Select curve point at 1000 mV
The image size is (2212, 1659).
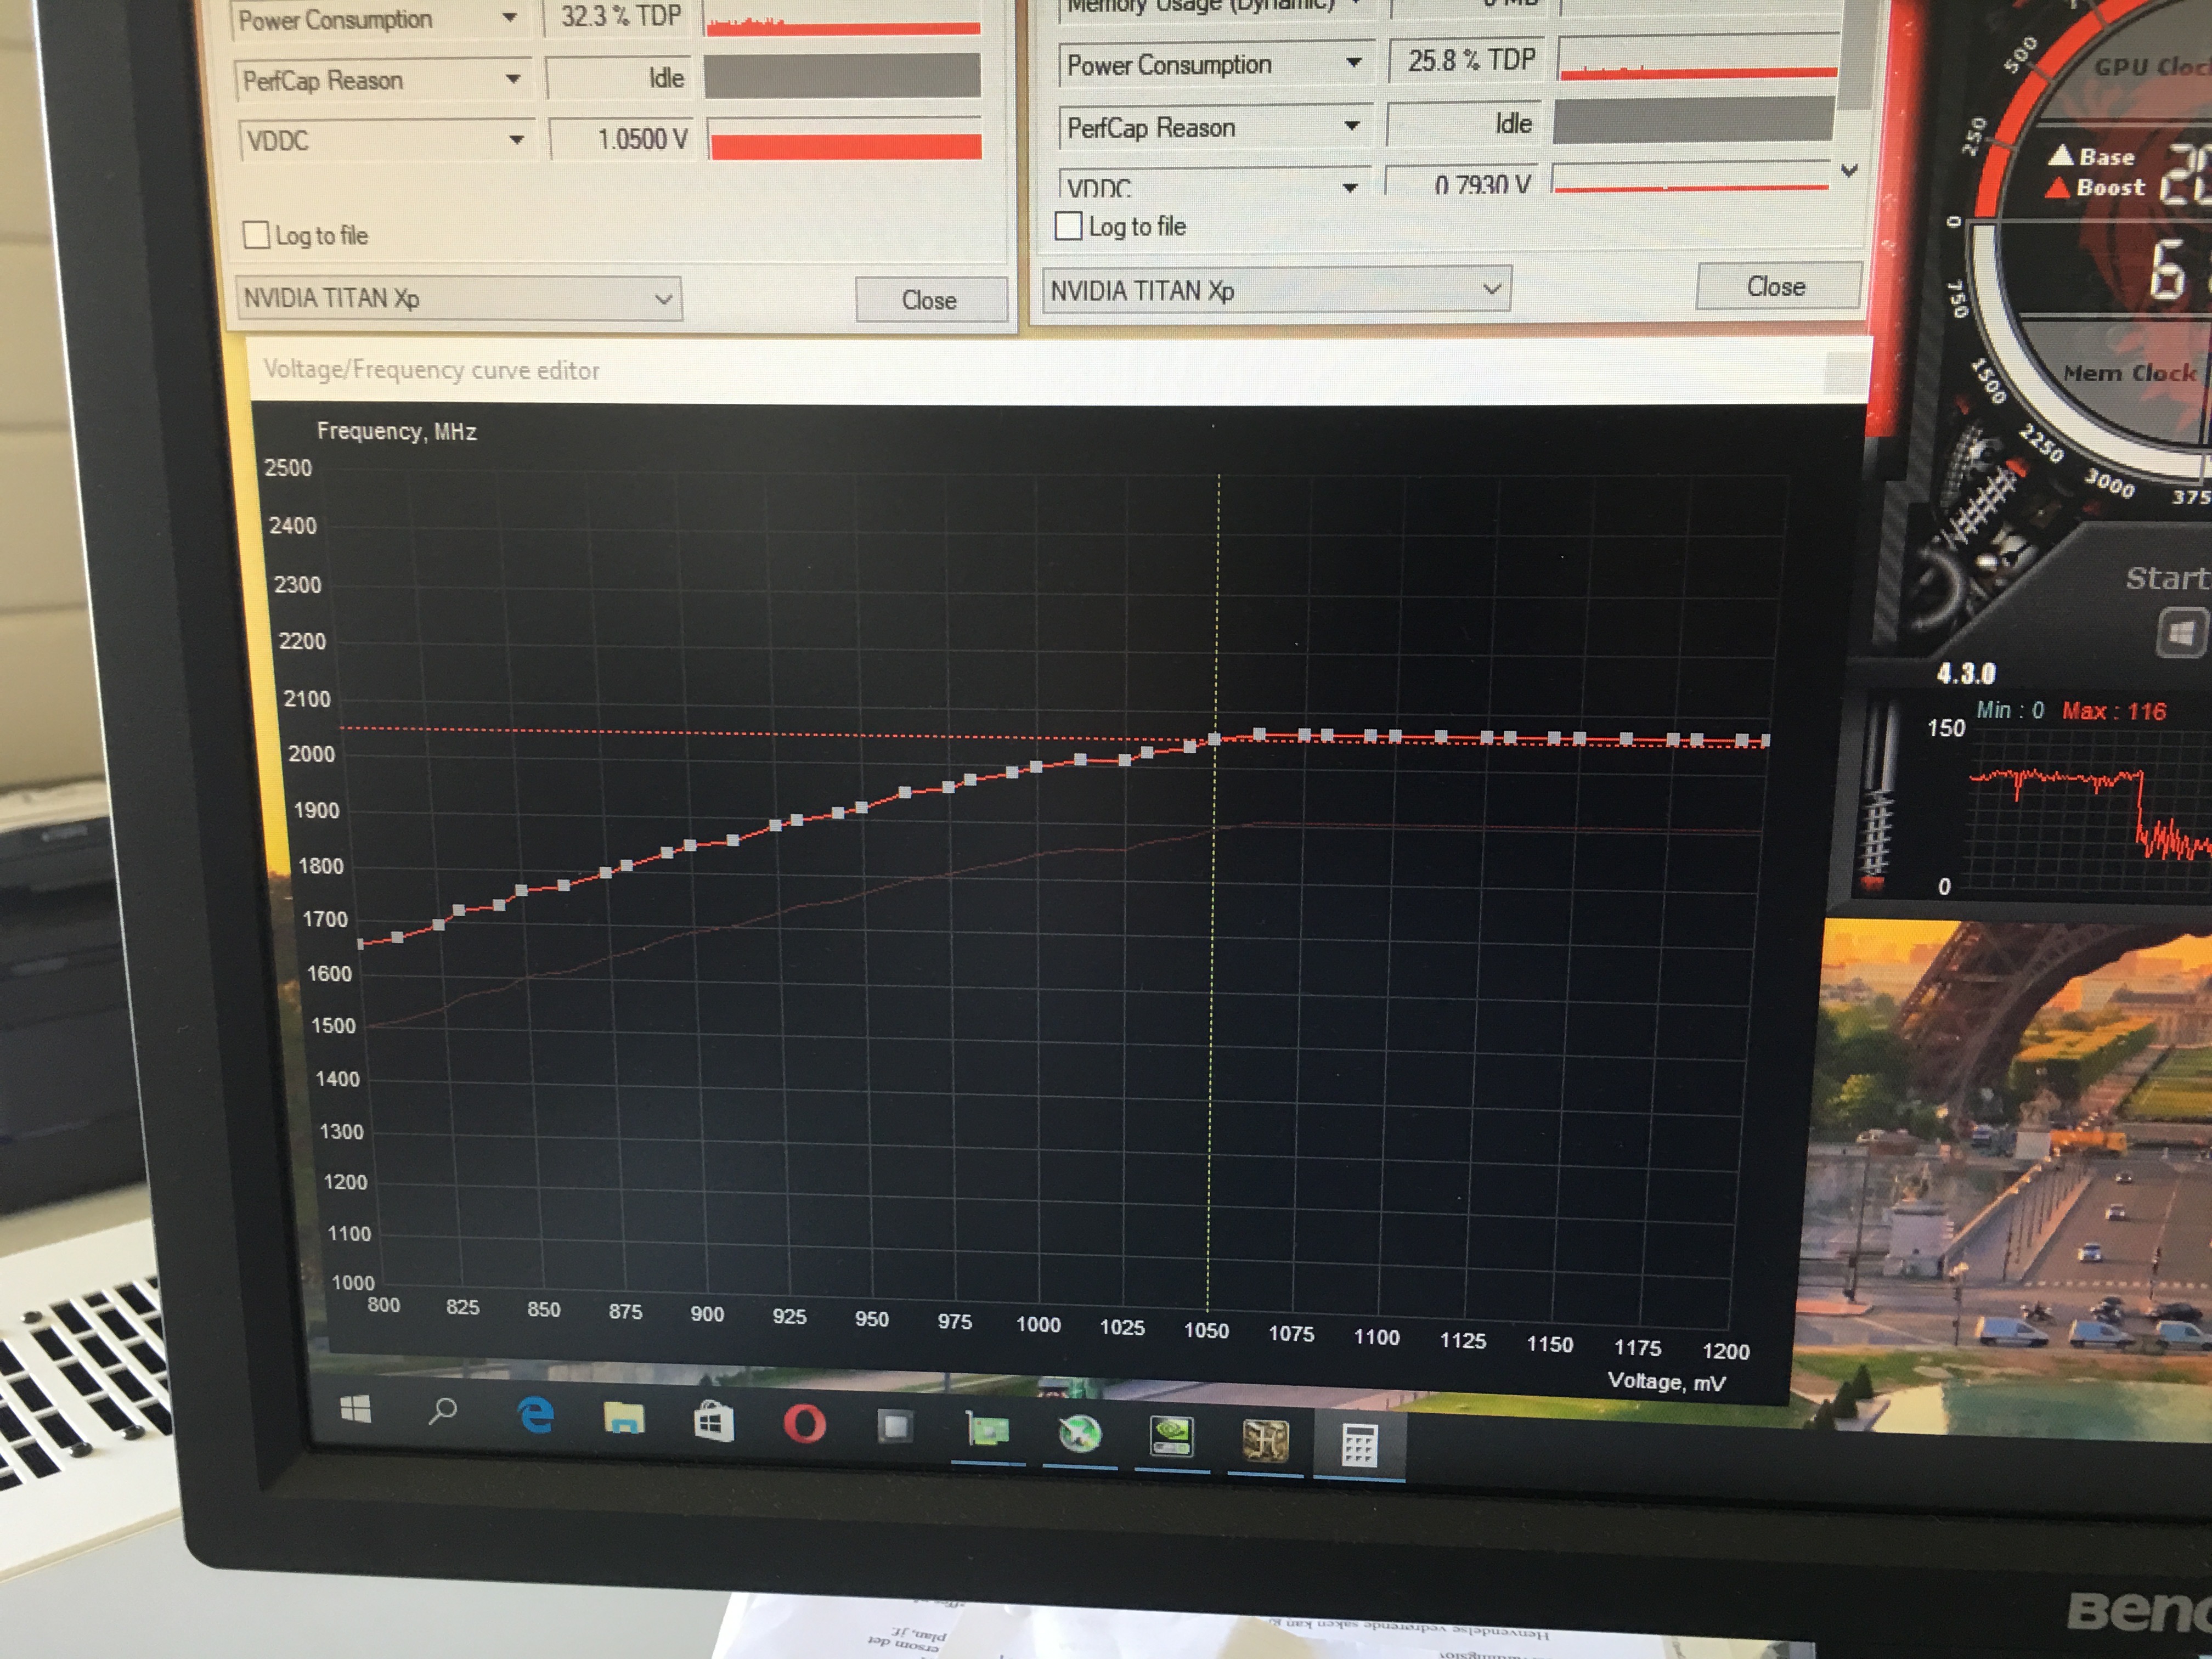pyautogui.click(x=1036, y=767)
